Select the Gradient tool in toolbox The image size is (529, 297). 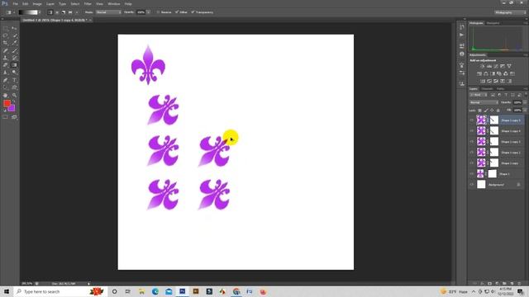pos(14,65)
